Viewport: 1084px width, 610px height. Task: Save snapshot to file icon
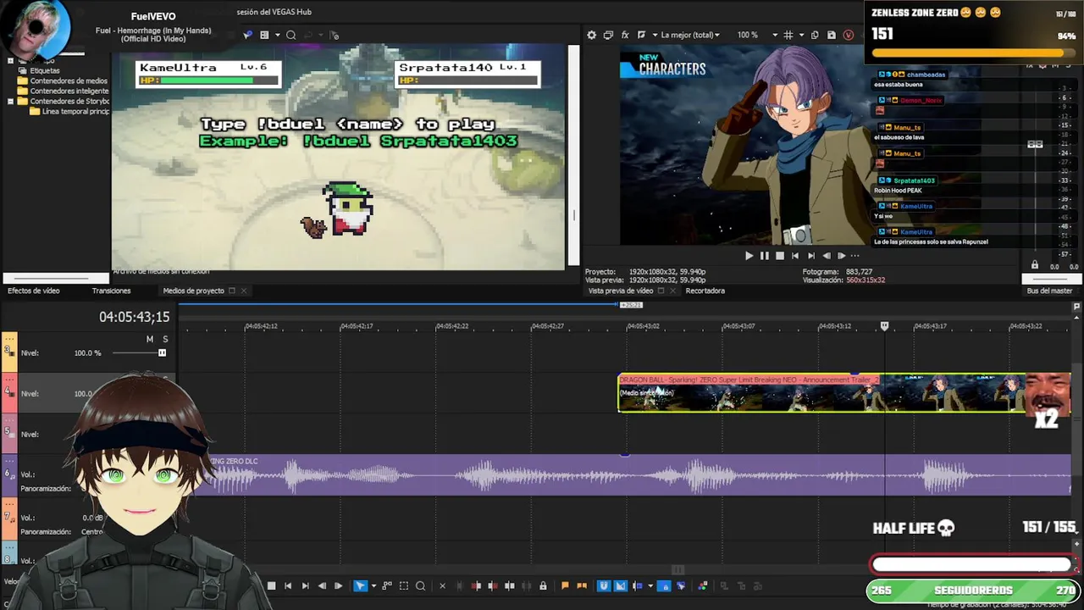click(x=832, y=35)
